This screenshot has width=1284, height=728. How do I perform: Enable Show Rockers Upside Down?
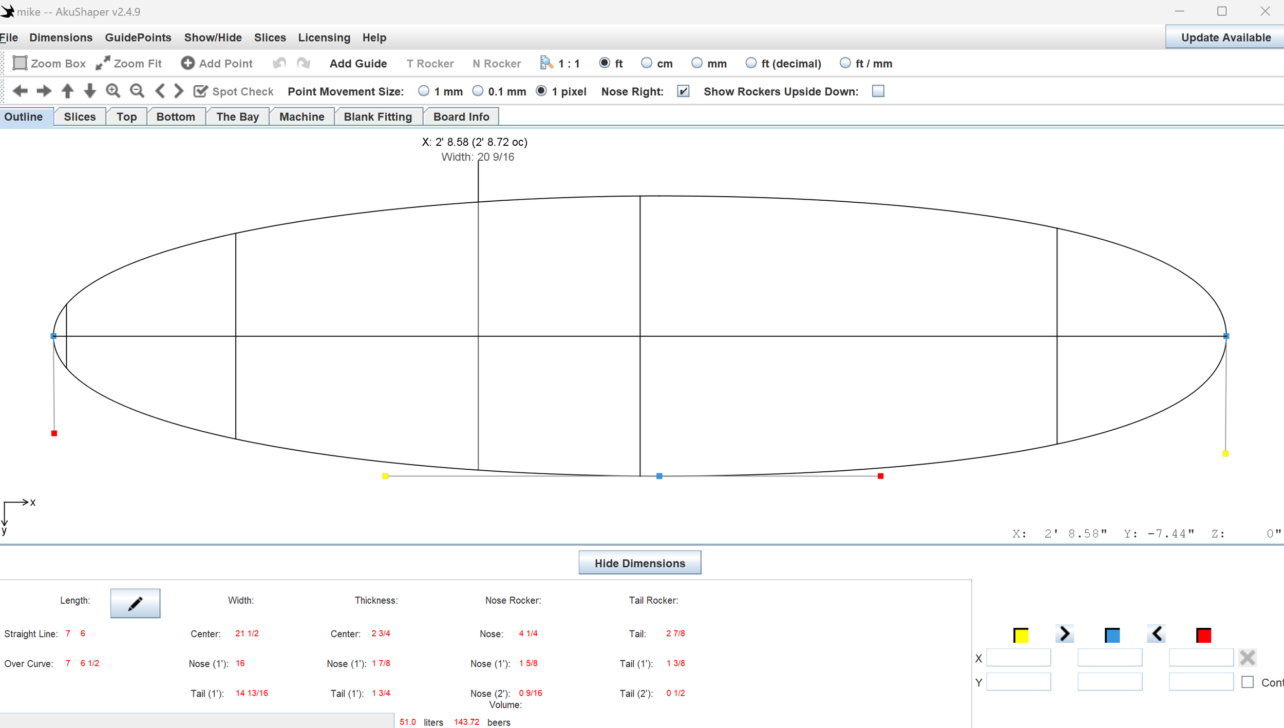tap(878, 91)
